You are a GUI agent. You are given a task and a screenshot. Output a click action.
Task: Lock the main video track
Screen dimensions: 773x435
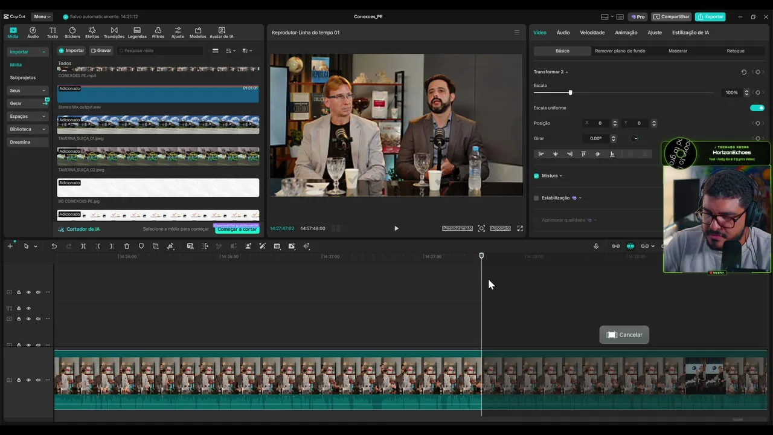point(19,380)
